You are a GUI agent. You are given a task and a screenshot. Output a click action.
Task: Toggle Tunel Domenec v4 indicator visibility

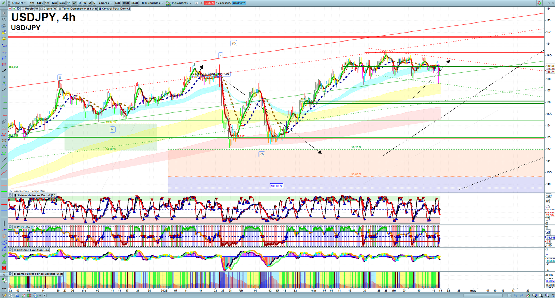pos(60,9)
